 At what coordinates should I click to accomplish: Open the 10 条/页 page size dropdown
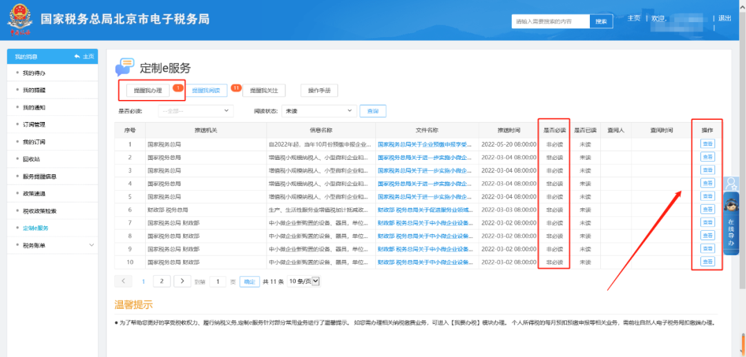click(x=304, y=281)
